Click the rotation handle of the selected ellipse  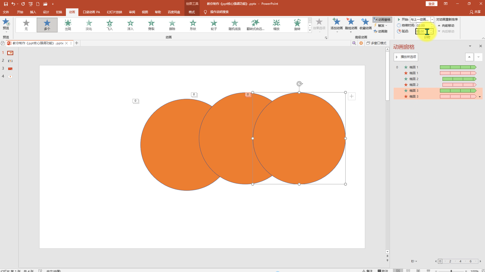pyautogui.click(x=299, y=84)
